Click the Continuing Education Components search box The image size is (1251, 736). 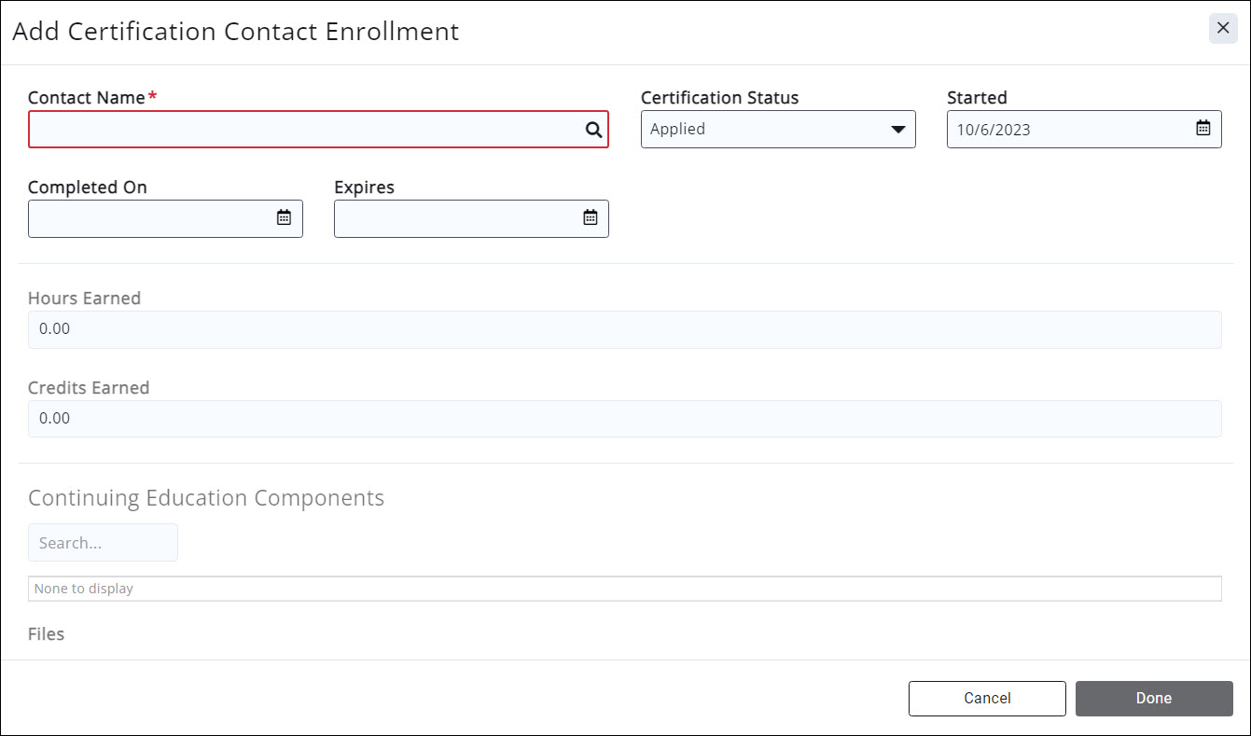click(103, 543)
